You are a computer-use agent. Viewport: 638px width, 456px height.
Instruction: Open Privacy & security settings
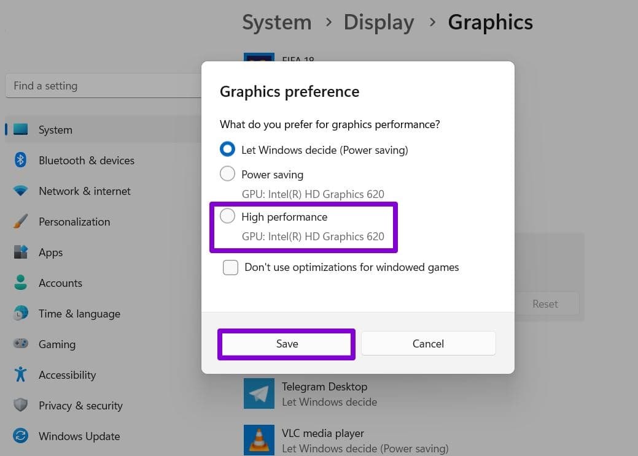[x=80, y=406]
